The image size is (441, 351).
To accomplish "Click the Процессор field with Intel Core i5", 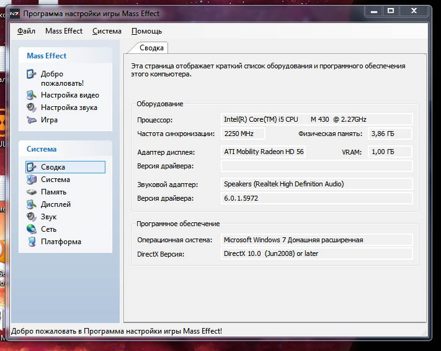I will tap(317, 119).
